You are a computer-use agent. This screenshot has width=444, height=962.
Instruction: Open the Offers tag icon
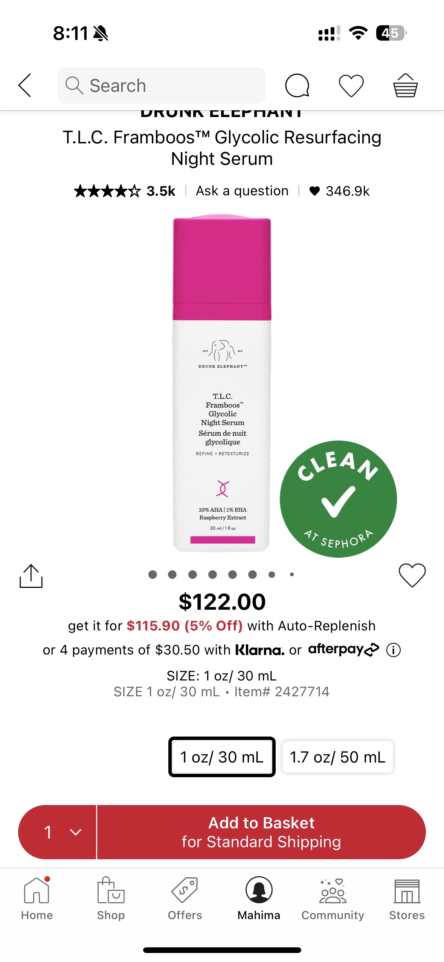click(x=185, y=890)
